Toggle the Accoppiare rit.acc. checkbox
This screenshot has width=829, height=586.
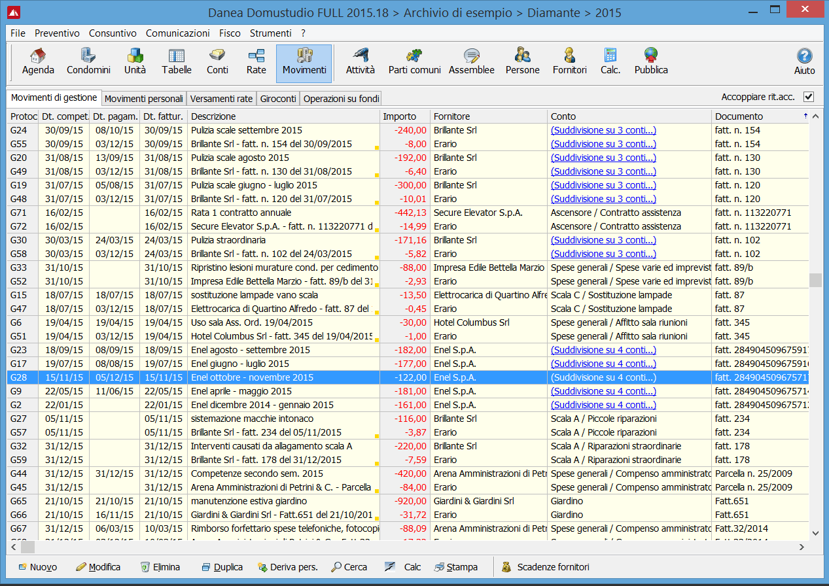click(809, 97)
